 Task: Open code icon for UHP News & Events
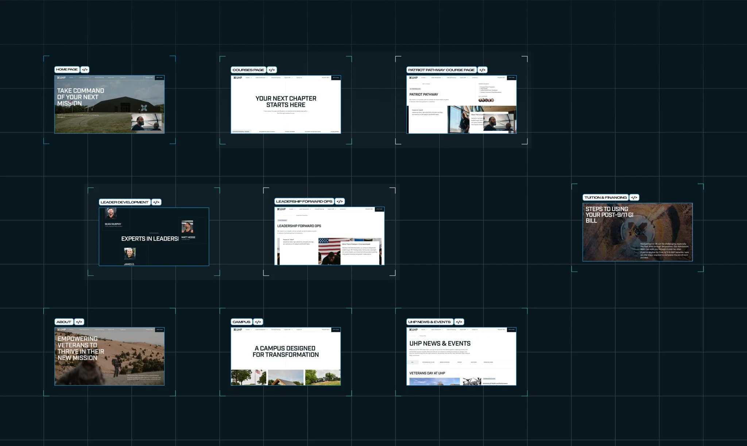pos(459,322)
